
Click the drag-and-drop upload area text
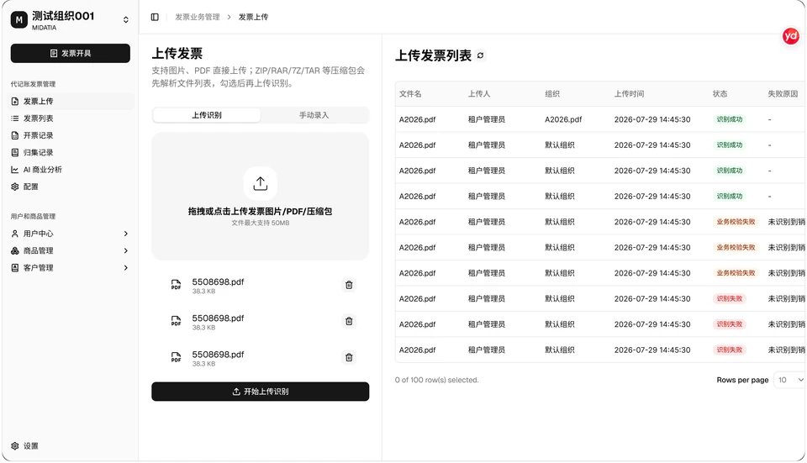coord(260,212)
